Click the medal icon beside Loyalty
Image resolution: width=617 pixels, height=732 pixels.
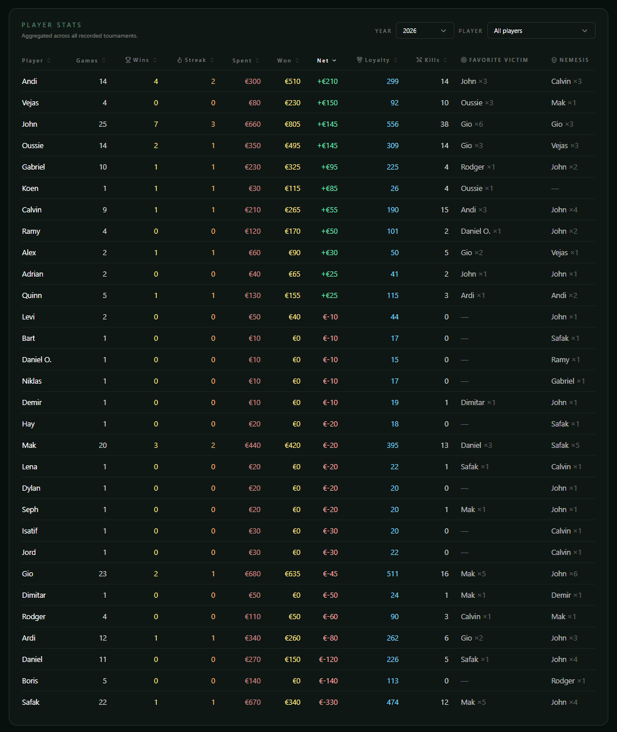click(359, 60)
